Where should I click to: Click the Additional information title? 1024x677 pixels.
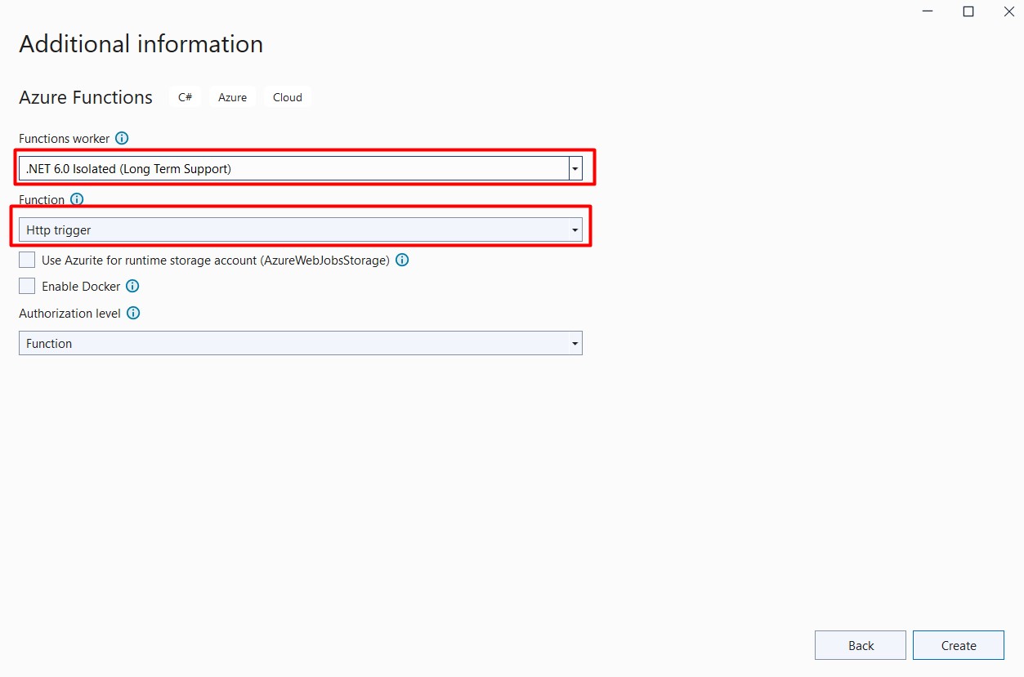pos(141,44)
